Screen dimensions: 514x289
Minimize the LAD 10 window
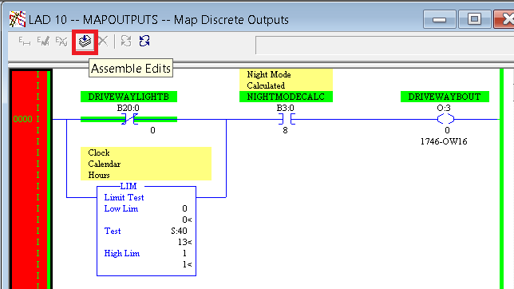click(x=439, y=19)
